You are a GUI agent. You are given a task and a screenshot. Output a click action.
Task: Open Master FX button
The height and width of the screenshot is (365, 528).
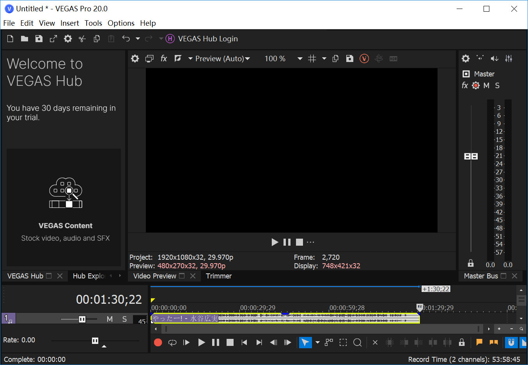tap(465, 85)
